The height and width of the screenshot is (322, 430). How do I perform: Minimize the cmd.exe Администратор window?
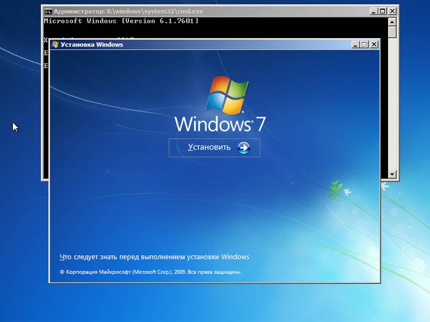click(x=373, y=11)
